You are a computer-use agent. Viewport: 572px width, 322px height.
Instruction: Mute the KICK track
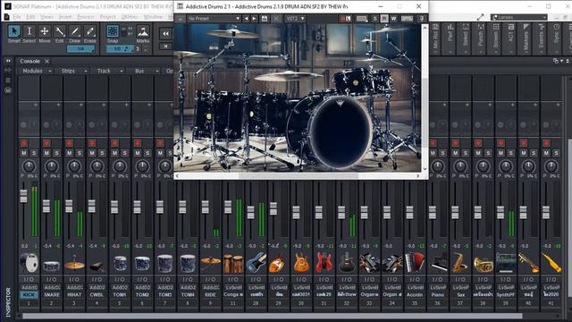pyautogui.click(x=24, y=153)
